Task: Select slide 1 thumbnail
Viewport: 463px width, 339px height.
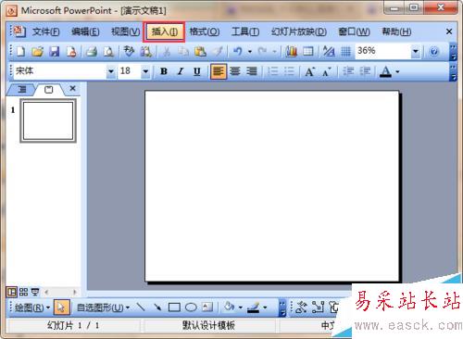Action: click(x=48, y=120)
